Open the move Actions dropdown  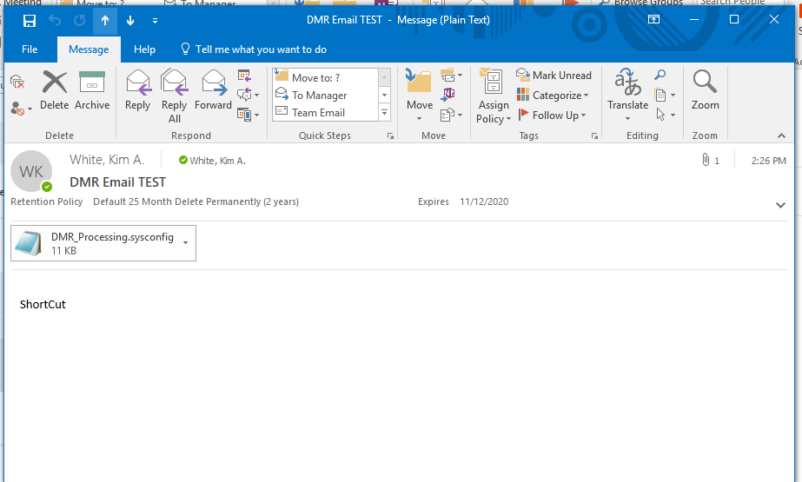point(451,115)
